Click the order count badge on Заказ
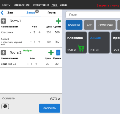This screenshot has width=120, height=114. tap(37, 11)
